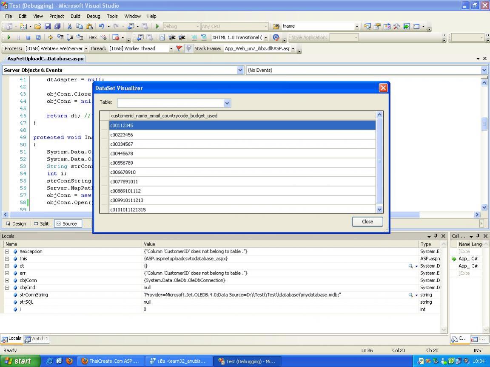Expand the objConn variable in Locals
490x367 pixels.
point(7,280)
